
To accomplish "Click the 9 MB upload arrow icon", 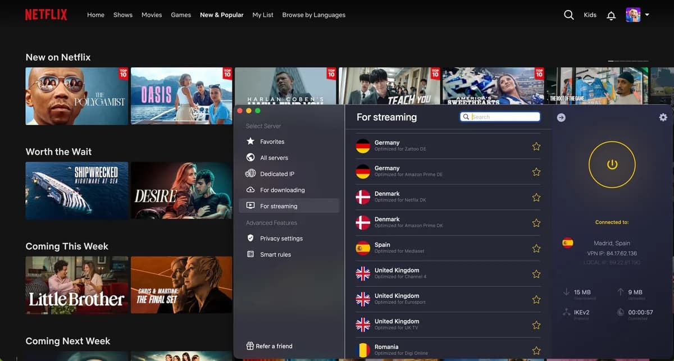I will (x=621, y=292).
